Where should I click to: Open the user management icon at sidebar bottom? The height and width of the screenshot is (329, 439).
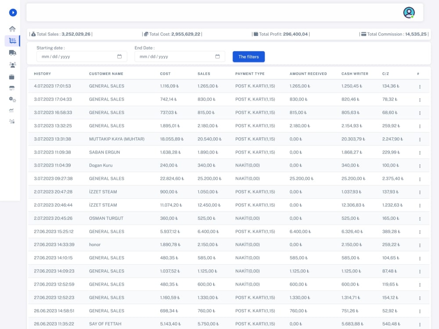click(12, 122)
